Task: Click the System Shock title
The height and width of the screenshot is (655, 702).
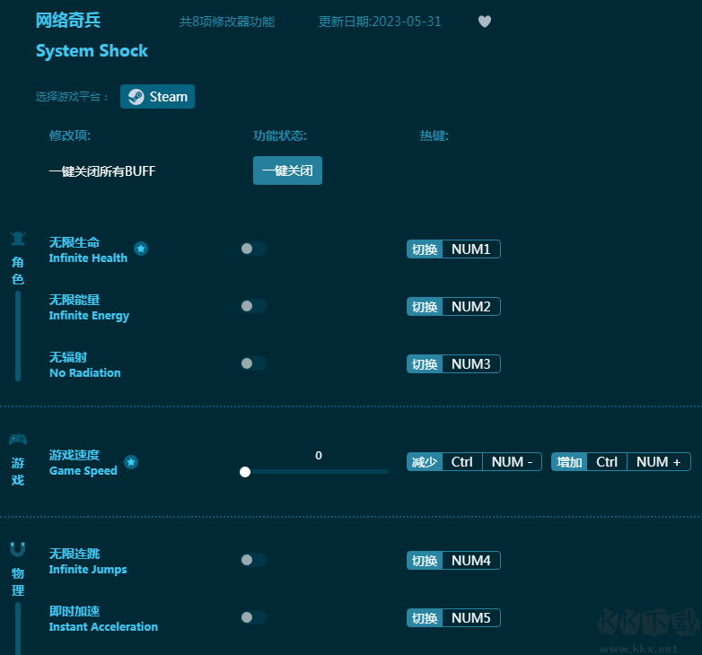Action: point(92,51)
